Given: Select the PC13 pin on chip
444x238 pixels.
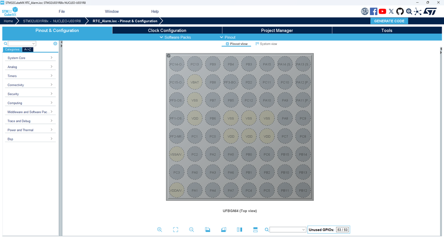Looking at the screenshot, I should pyautogui.click(x=195, y=64).
